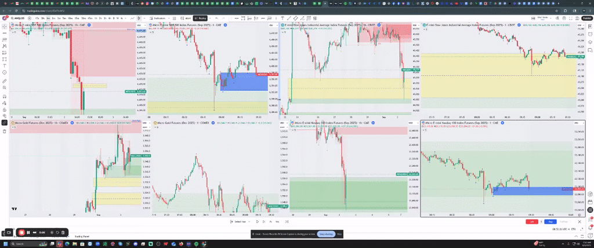This screenshot has width=594, height=248.
Task: Select the trend line drawing tool
Action: pos(5,33)
